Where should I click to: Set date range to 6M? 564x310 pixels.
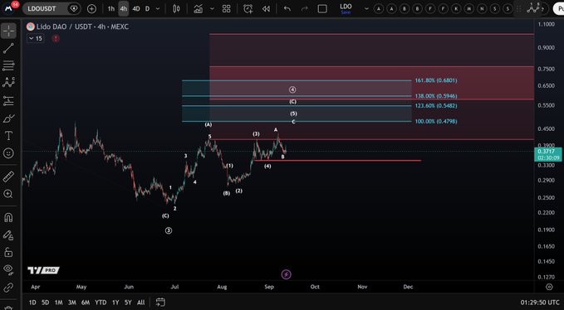point(86,303)
